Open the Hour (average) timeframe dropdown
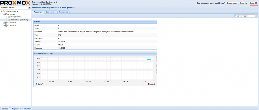Image resolution: width=259 pixels, height=110 pixels. tap(256, 16)
